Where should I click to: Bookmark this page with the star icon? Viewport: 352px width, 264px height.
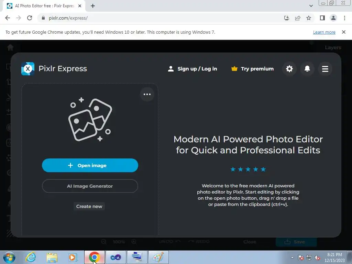click(x=309, y=18)
